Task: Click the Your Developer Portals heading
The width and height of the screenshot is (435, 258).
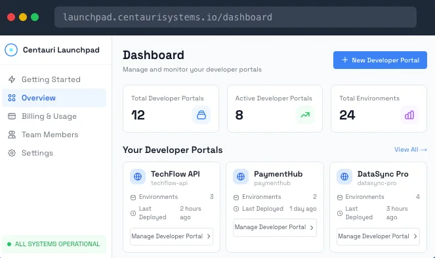Action: pos(173,150)
